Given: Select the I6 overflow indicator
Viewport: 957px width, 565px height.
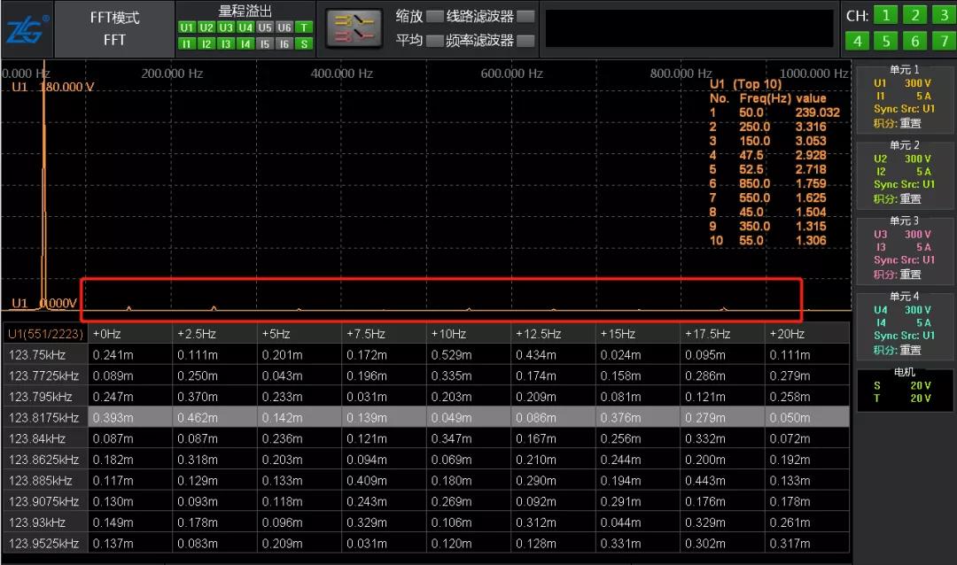Looking at the screenshot, I should click(x=284, y=43).
